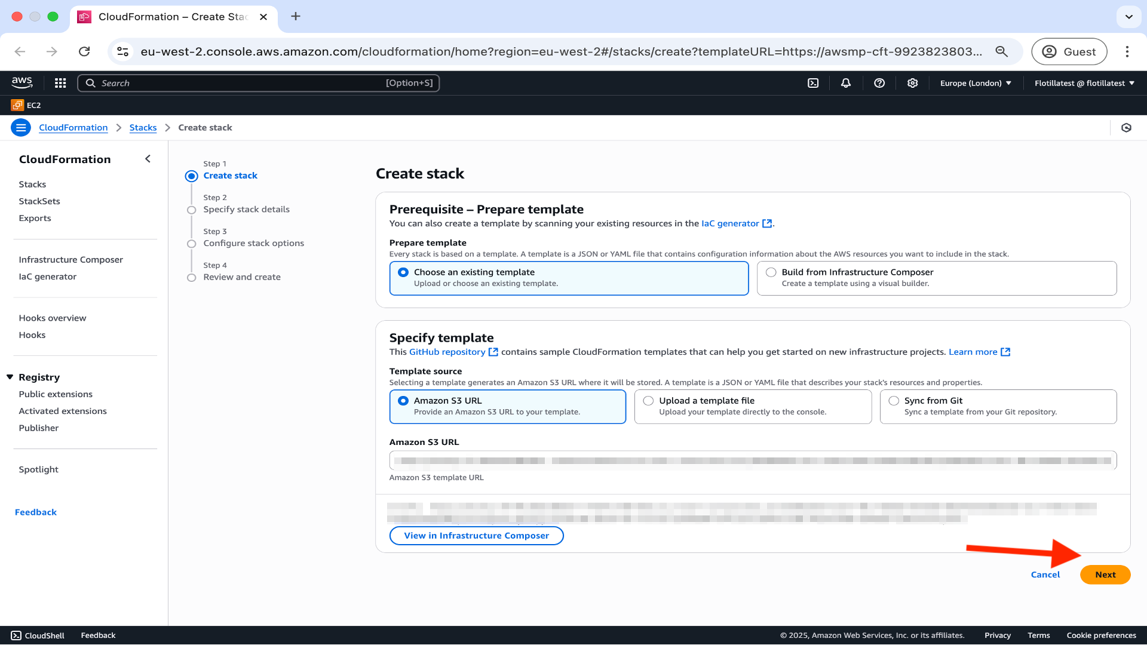The height and width of the screenshot is (645, 1147).
Task: Open the notifications bell
Action: 846,83
